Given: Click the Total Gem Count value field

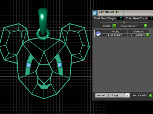Looking at the screenshot, I should [x=151, y=18].
